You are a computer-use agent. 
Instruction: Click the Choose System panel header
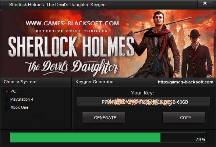[20, 82]
